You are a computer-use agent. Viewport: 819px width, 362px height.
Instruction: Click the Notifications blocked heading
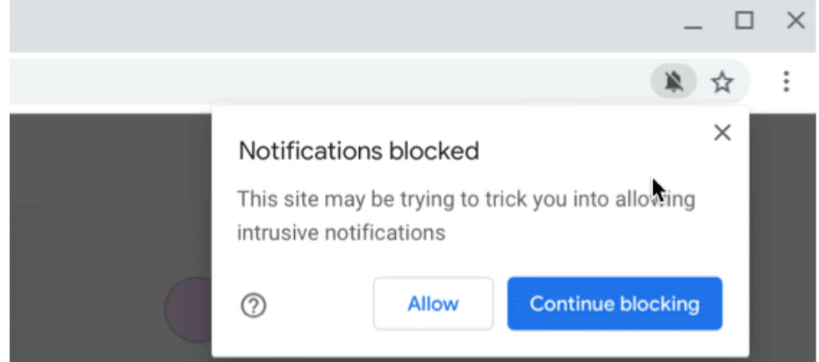click(358, 151)
